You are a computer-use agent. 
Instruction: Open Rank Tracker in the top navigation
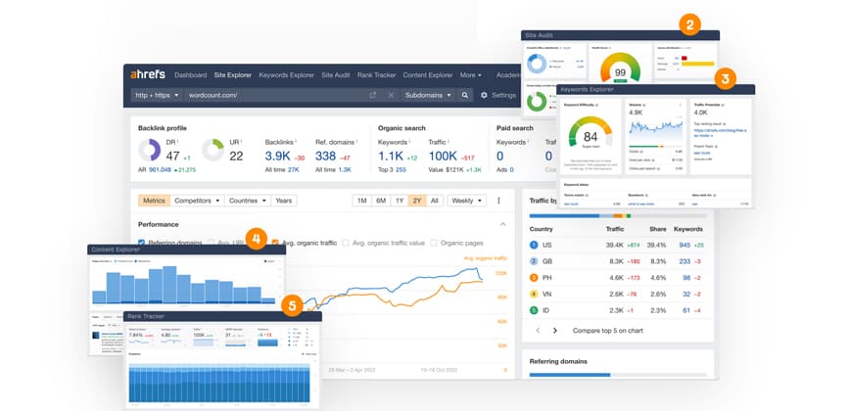[377, 75]
